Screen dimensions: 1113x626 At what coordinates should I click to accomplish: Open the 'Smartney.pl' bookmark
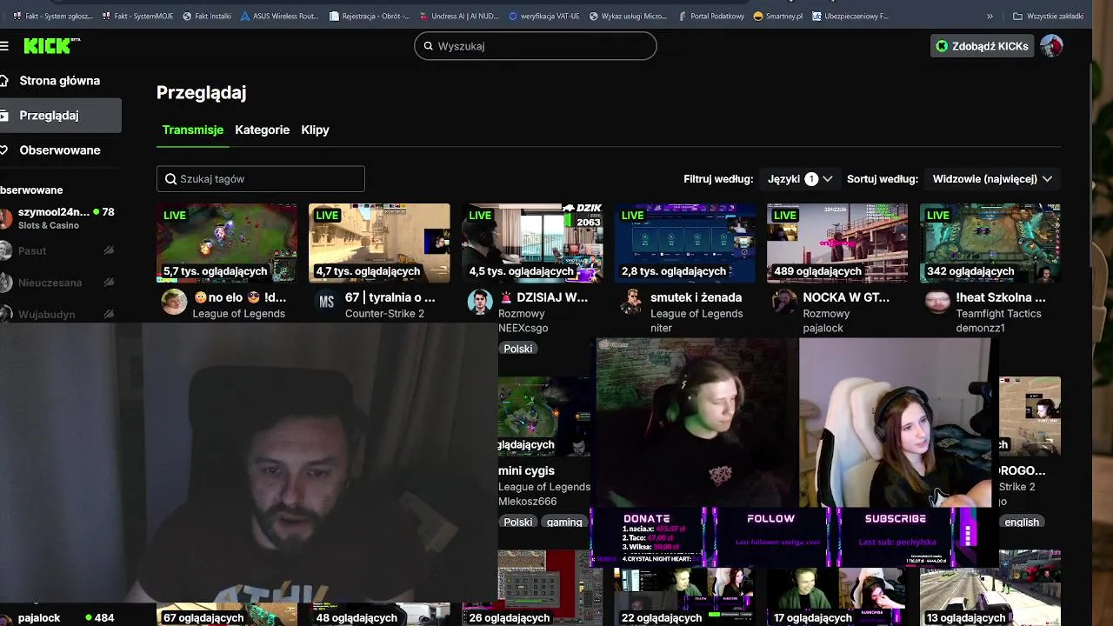(x=778, y=16)
